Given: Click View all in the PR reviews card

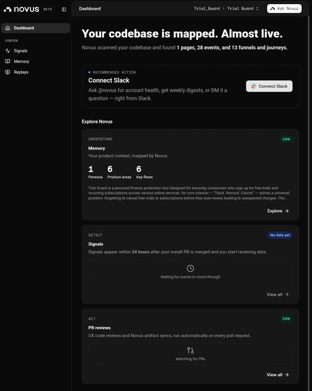Looking at the screenshot, I should point(278,375).
